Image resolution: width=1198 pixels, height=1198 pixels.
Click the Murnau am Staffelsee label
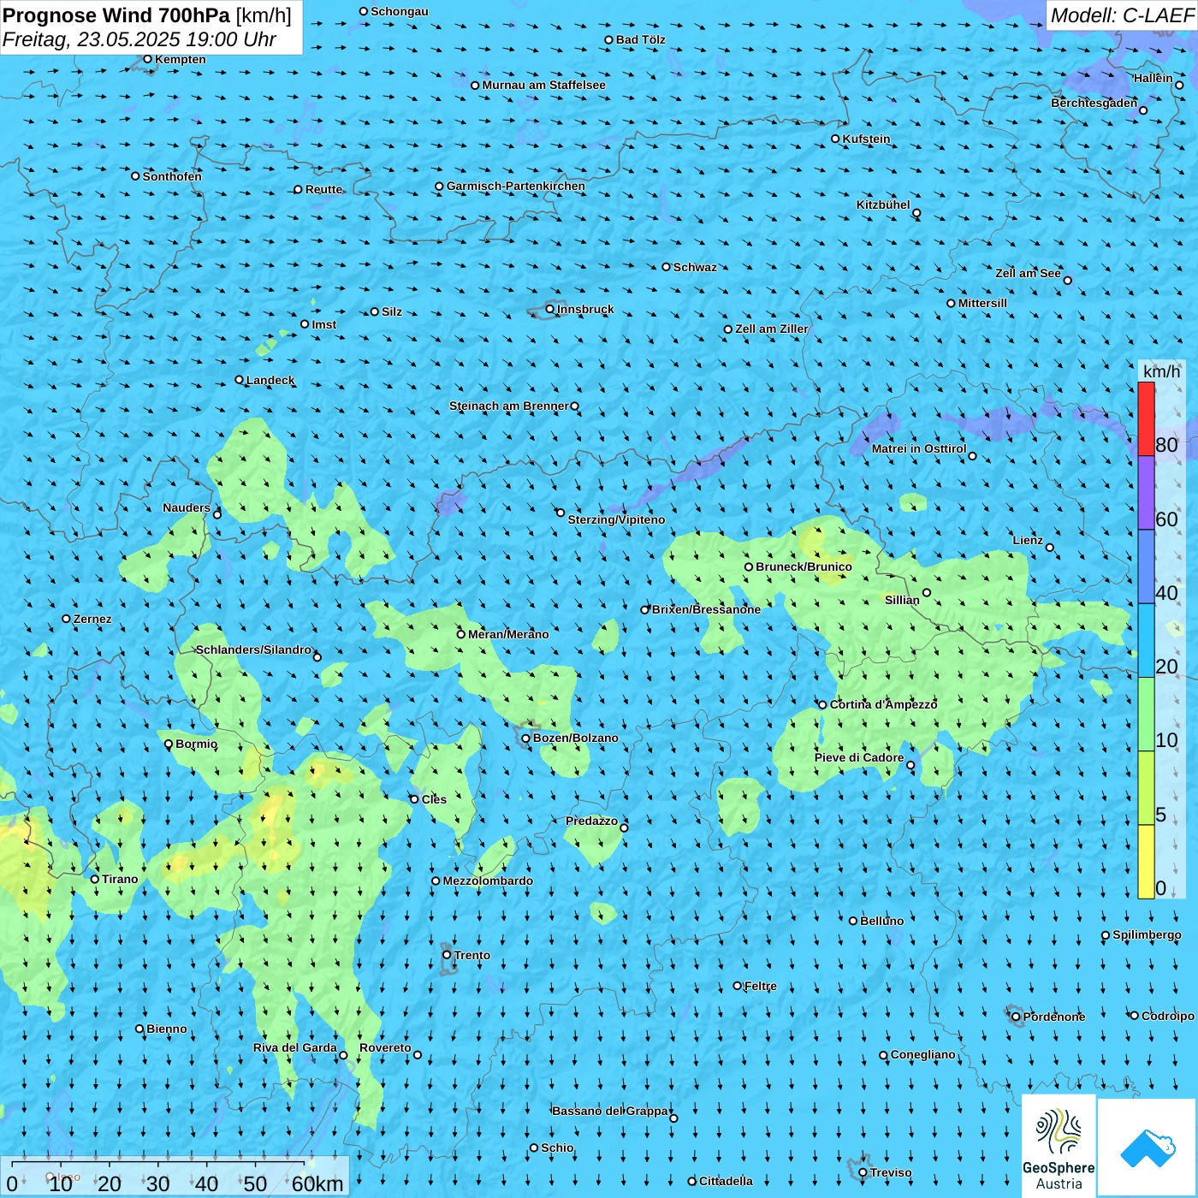point(543,85)
